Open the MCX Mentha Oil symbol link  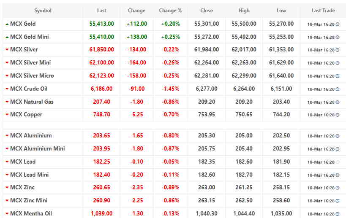tap(31, 213)
